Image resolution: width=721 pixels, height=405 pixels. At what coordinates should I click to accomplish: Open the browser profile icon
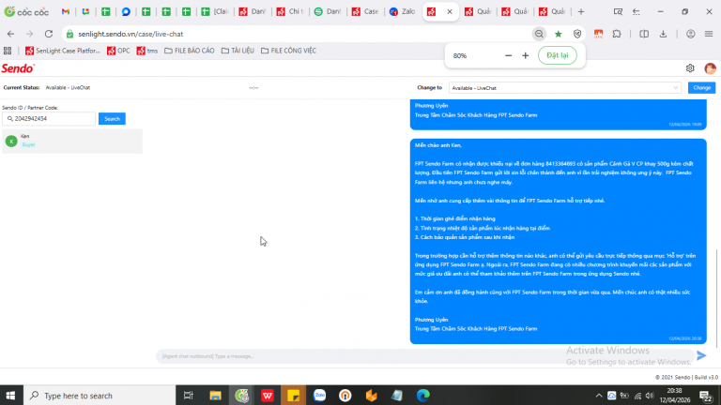[x=691, y=34]
